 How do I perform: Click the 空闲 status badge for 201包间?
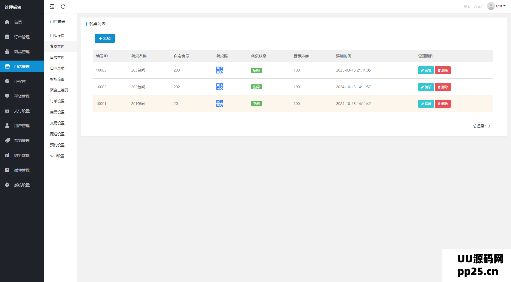pyautogui.click(x=256, y=104)
